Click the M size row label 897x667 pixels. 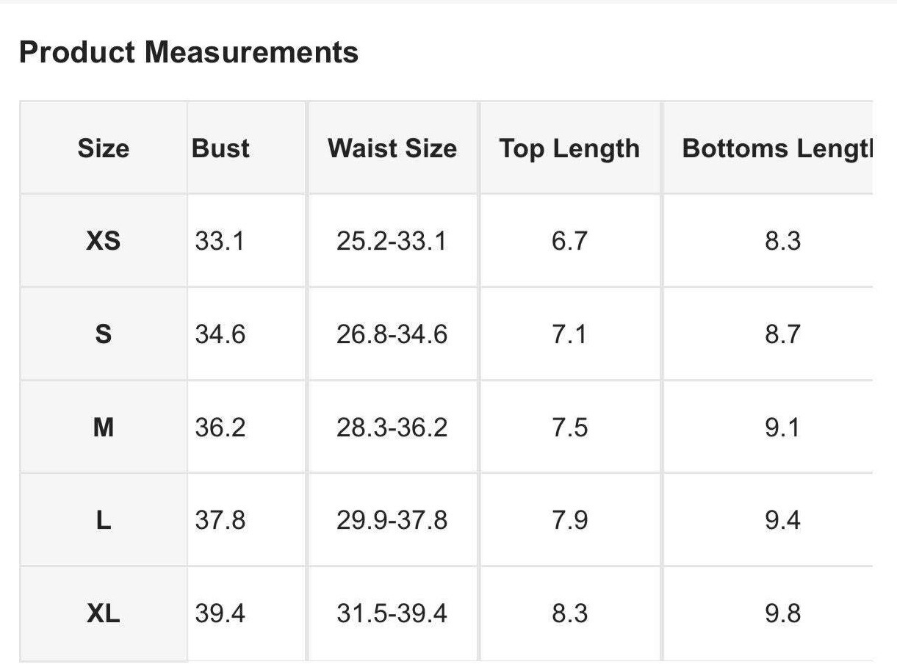103,428
